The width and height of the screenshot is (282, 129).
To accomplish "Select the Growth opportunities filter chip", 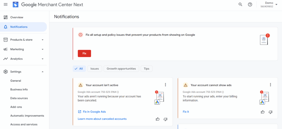I will tap(121, 69).
